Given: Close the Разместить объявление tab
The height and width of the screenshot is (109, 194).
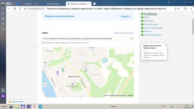Looking at the screenshot, I should (89, 4).
